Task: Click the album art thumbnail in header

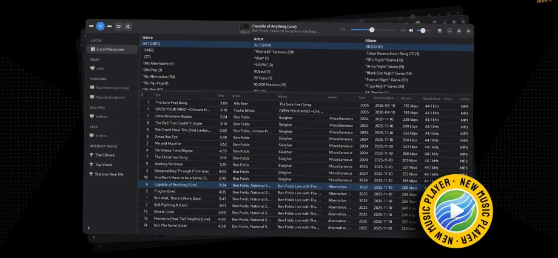Action: point(244,29)
